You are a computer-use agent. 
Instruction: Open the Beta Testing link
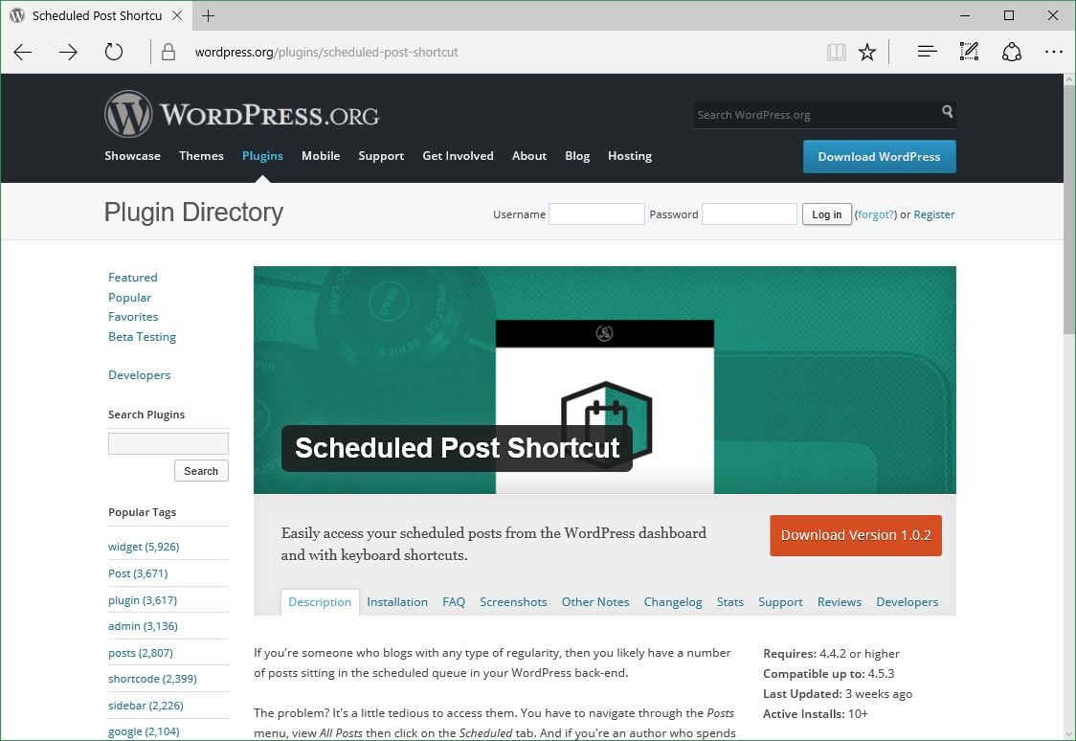click(x=142, y=337)
